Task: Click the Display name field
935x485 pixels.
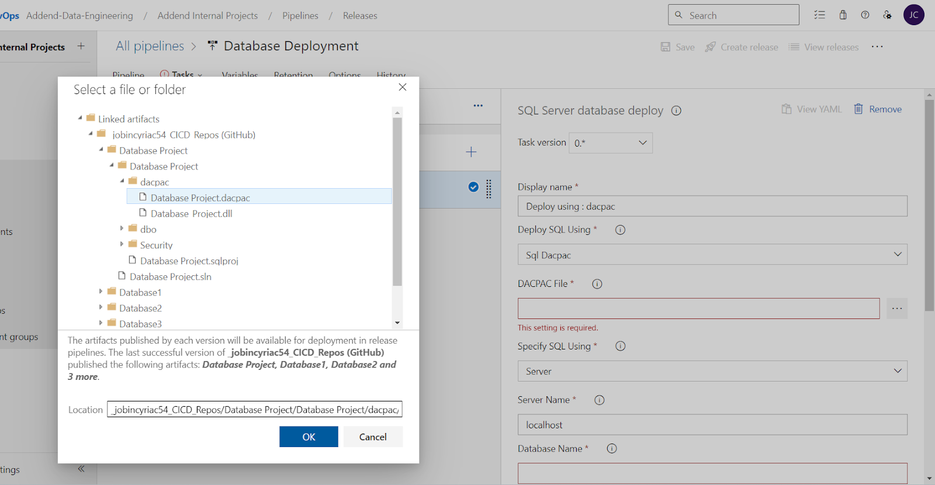Action: (x=712, y=206)
